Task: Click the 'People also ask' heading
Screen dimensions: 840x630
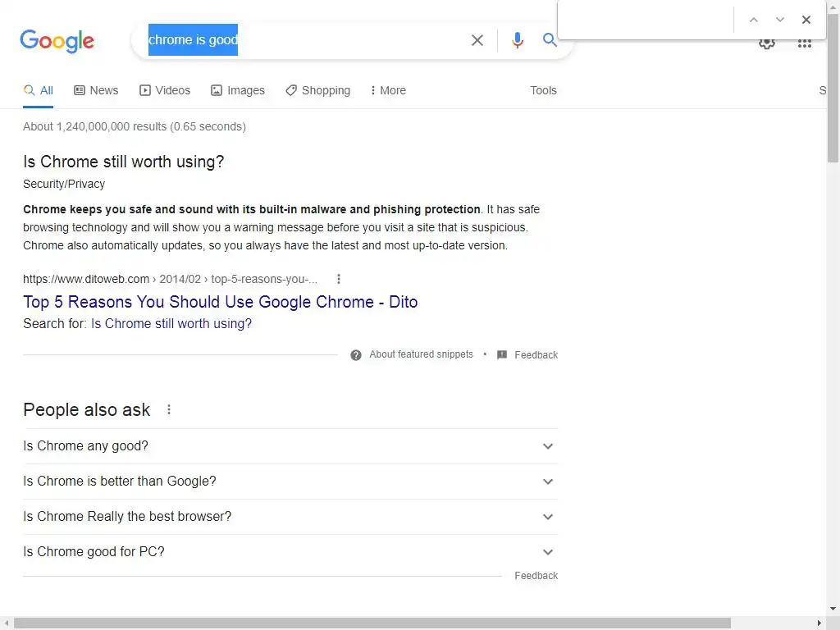Action: point(87,410)
